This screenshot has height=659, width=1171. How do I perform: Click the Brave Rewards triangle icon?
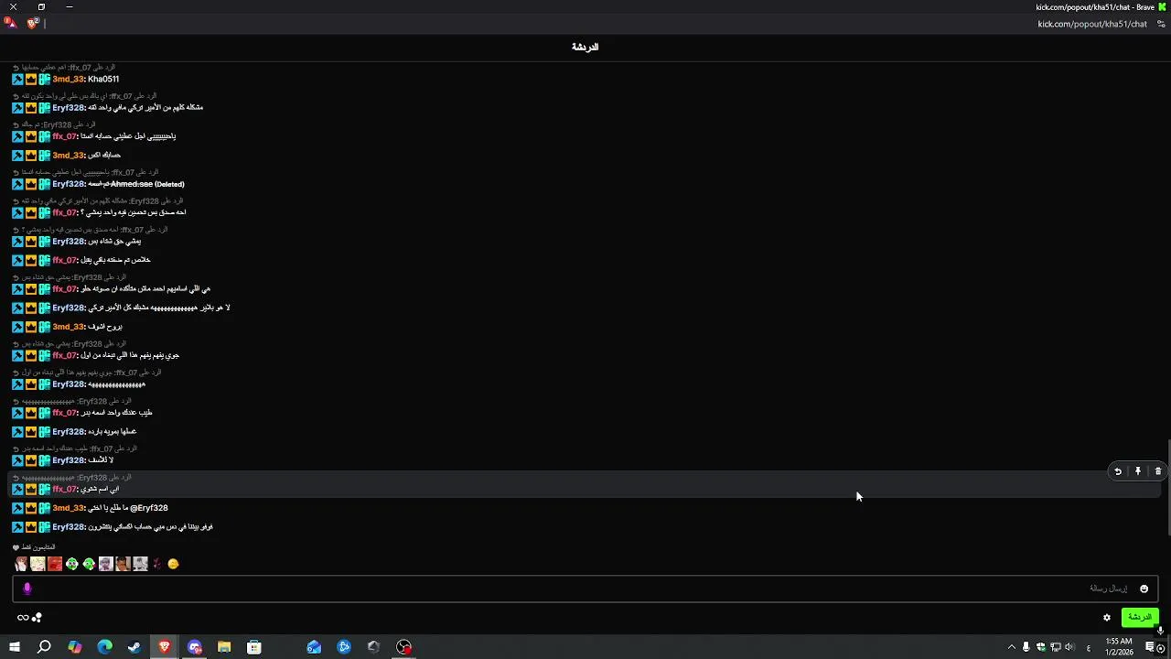pos(10,24)
